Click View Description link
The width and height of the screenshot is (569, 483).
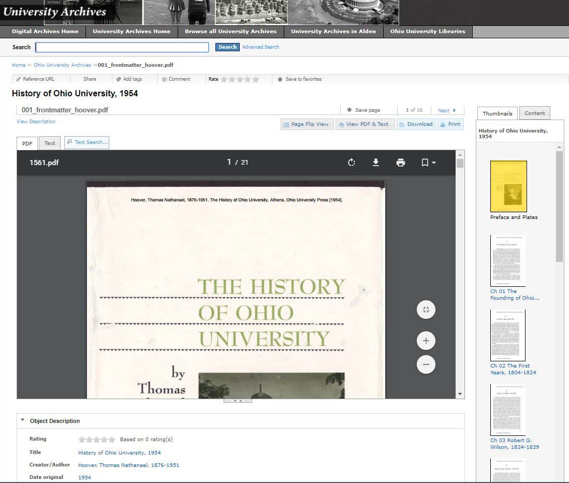[36, 122]
